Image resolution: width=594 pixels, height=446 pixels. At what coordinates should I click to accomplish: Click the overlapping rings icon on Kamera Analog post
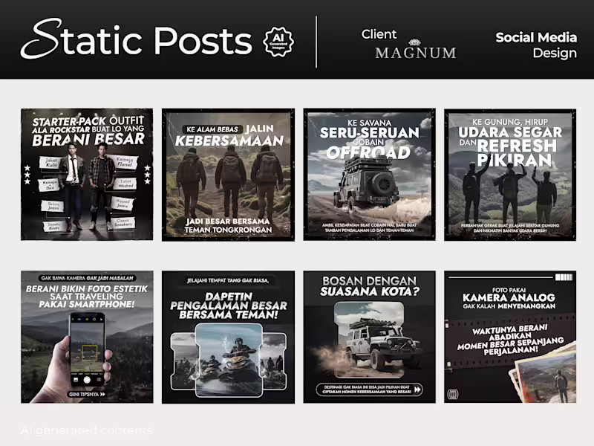tap(453, 395)
